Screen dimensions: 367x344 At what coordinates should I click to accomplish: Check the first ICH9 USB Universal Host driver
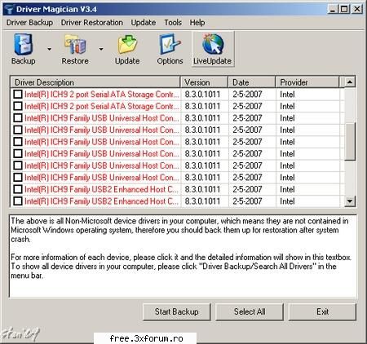pyautogui.click(x=18, y=118)
